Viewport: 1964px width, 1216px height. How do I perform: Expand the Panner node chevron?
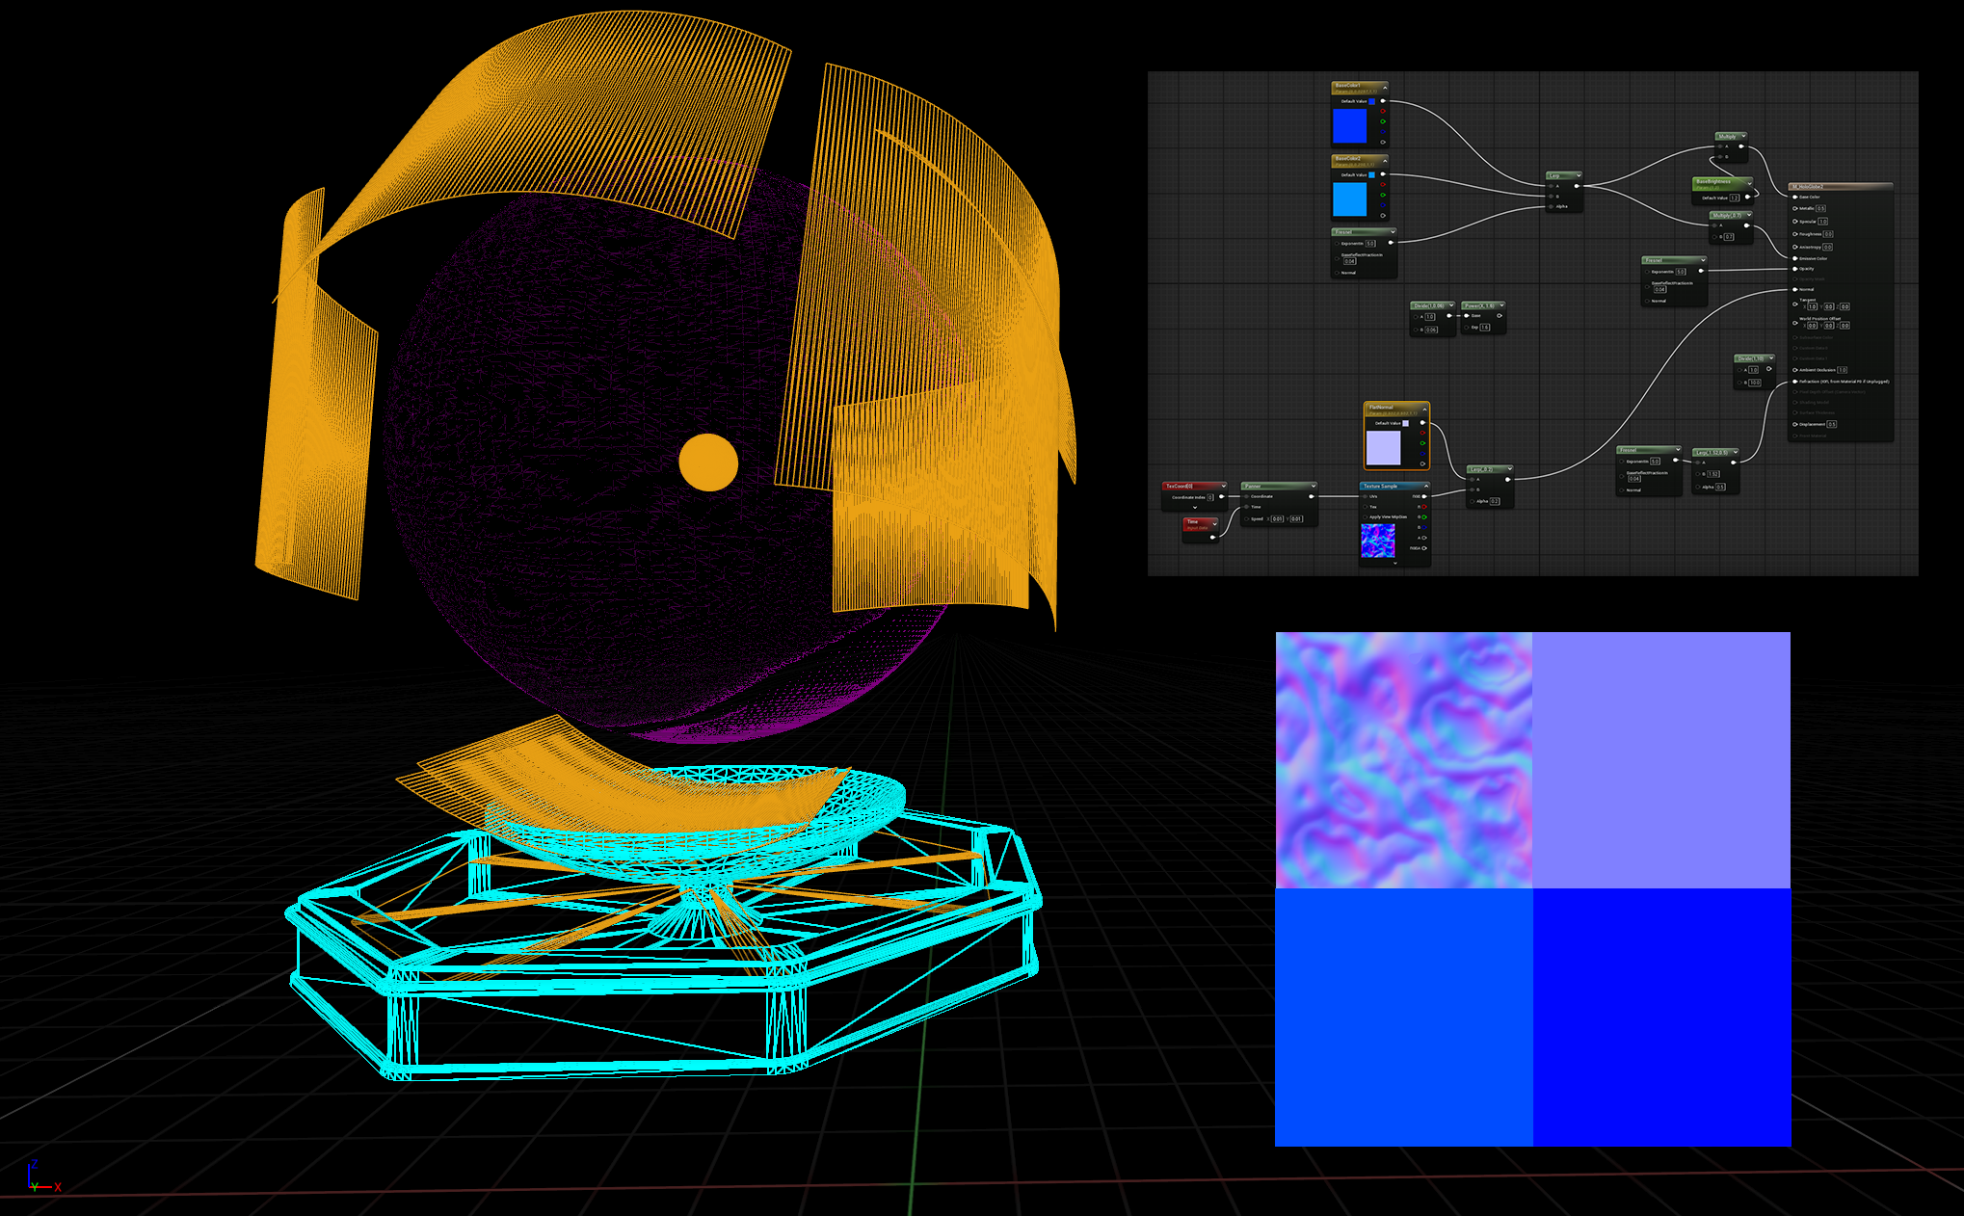1314,486
